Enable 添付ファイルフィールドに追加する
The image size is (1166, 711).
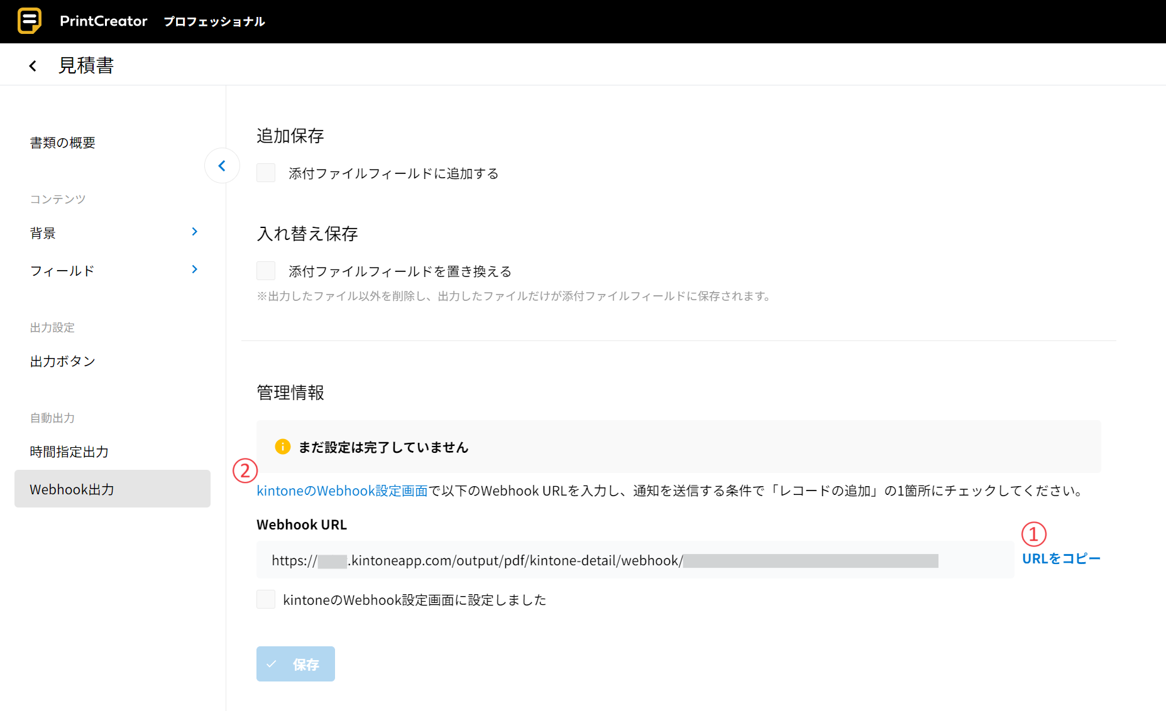click(265, 173)
